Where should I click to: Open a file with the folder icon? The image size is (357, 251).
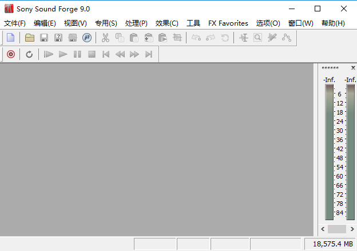[x=30, y=38]
